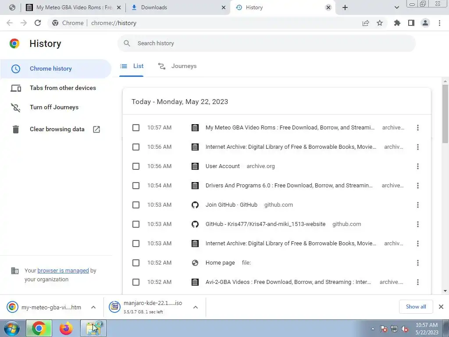The height and width of the screenshot is (337, 449).
Task: Open actions menu for Kris477 GitHub entry
Action: point(418,224)
